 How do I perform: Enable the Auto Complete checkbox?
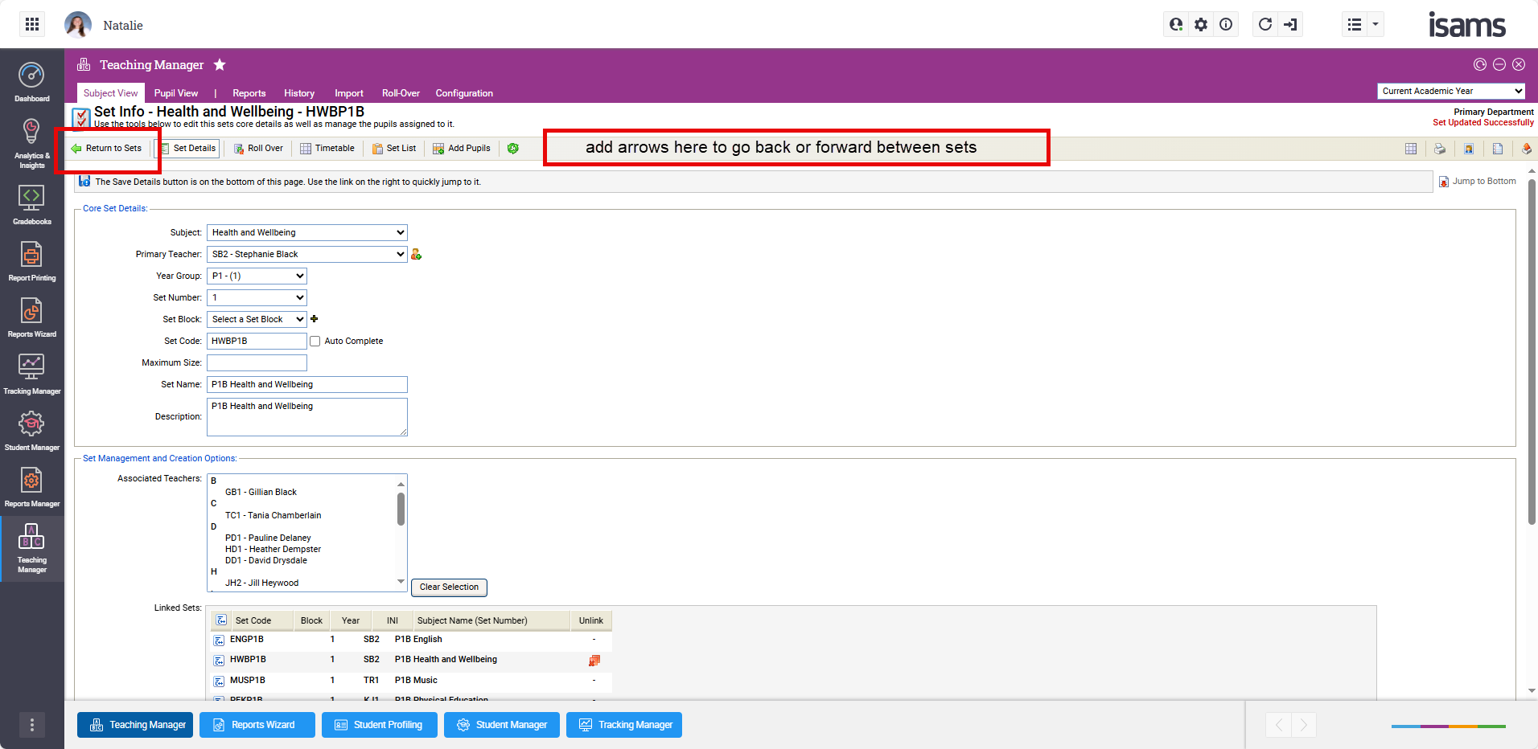coord(315,342)
